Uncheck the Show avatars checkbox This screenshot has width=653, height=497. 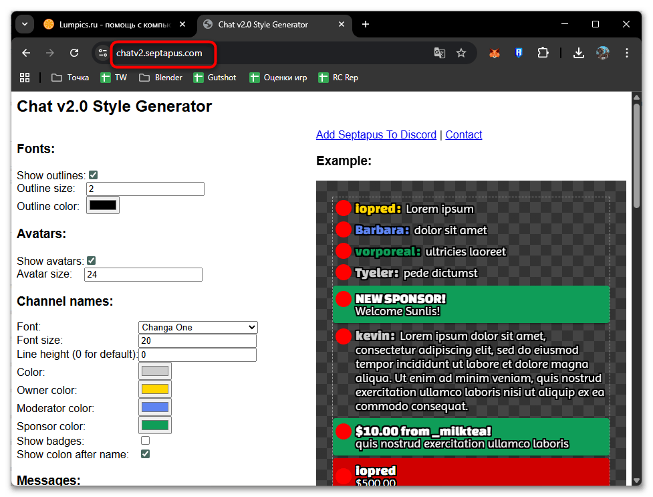coord(92,260)
